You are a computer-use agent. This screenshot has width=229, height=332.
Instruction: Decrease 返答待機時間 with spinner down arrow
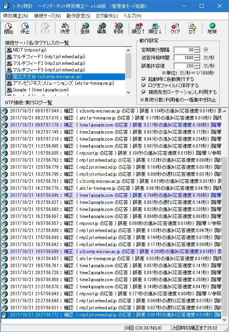pos(197,59)
